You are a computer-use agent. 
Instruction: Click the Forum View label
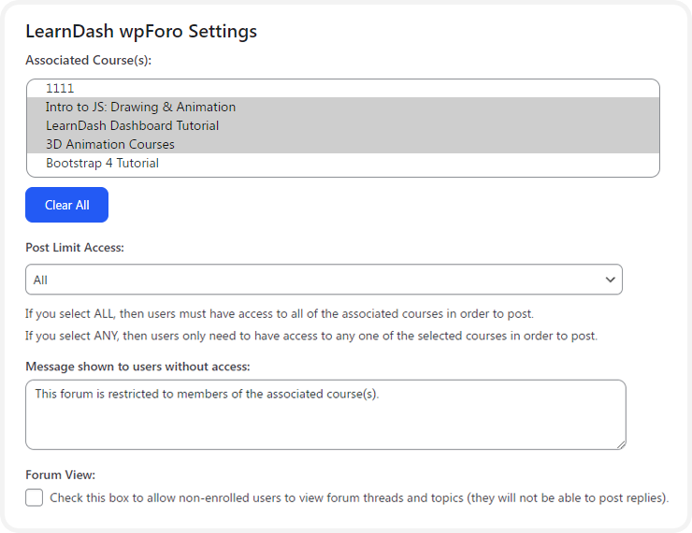point(61,475)
